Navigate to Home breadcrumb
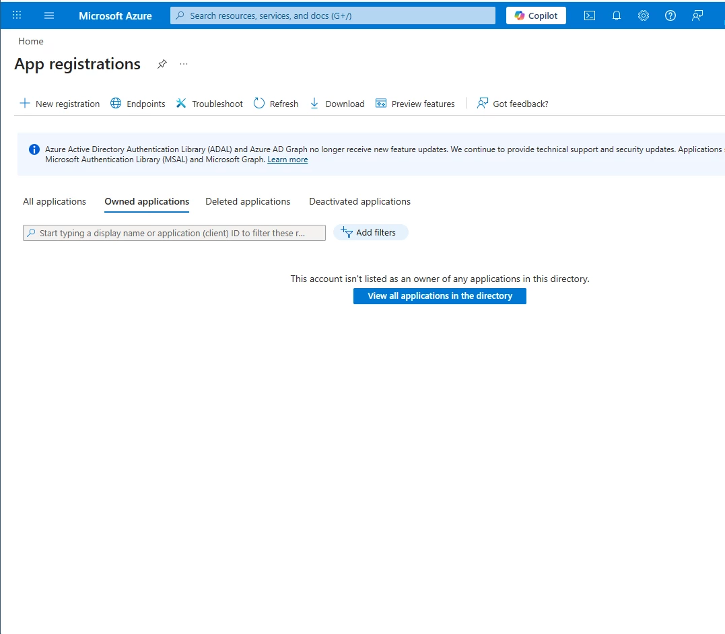The height and width of the screenshot is (634, 725). click(x=31, y=41)
